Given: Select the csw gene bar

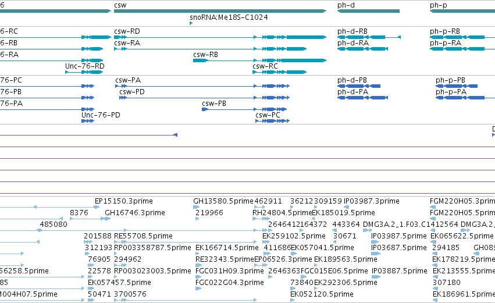Looking at the screenshot, I should coord(220,11).
